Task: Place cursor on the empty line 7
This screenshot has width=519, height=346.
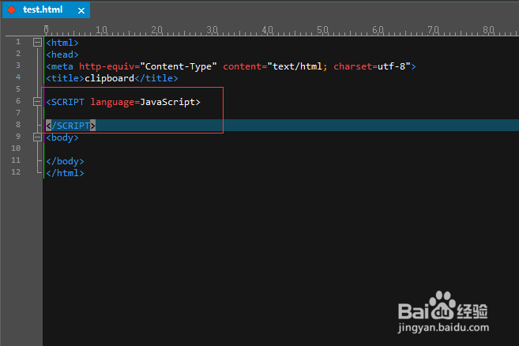Action: (x=118, y=114)
